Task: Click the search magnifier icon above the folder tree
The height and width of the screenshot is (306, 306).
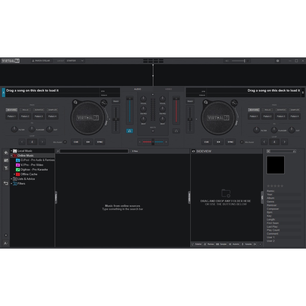Action: pos(57,151)
